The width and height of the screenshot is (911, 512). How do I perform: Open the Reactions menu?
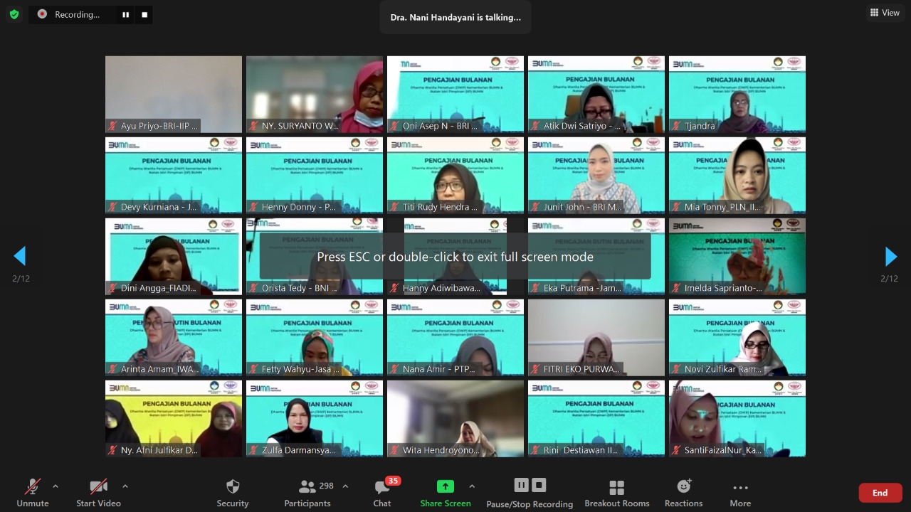tap(683, 487)
